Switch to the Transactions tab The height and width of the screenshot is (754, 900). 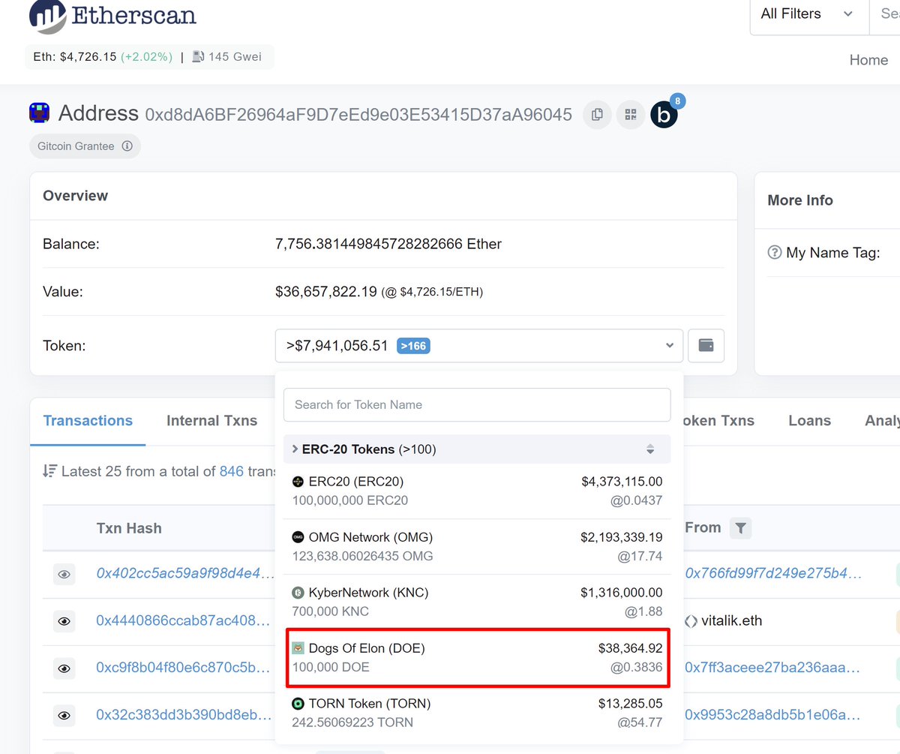pos(88,421)
